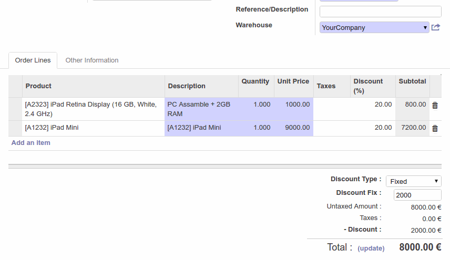This screenshot has width=450, height=260.
Task: Click the Discount Fix input field
Action: [417, 195]
